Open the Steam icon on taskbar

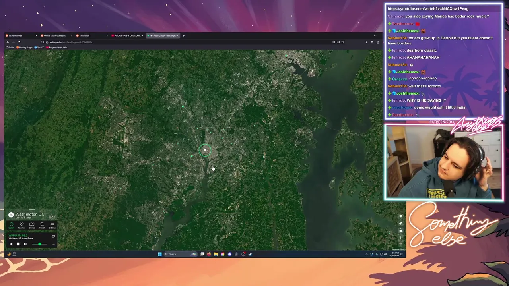250,254
